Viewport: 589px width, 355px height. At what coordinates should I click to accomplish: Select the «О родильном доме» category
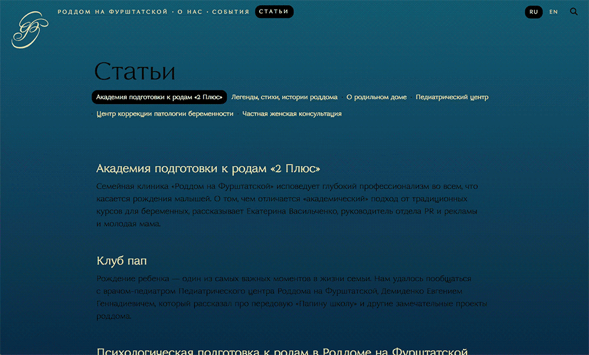point(376,97)
